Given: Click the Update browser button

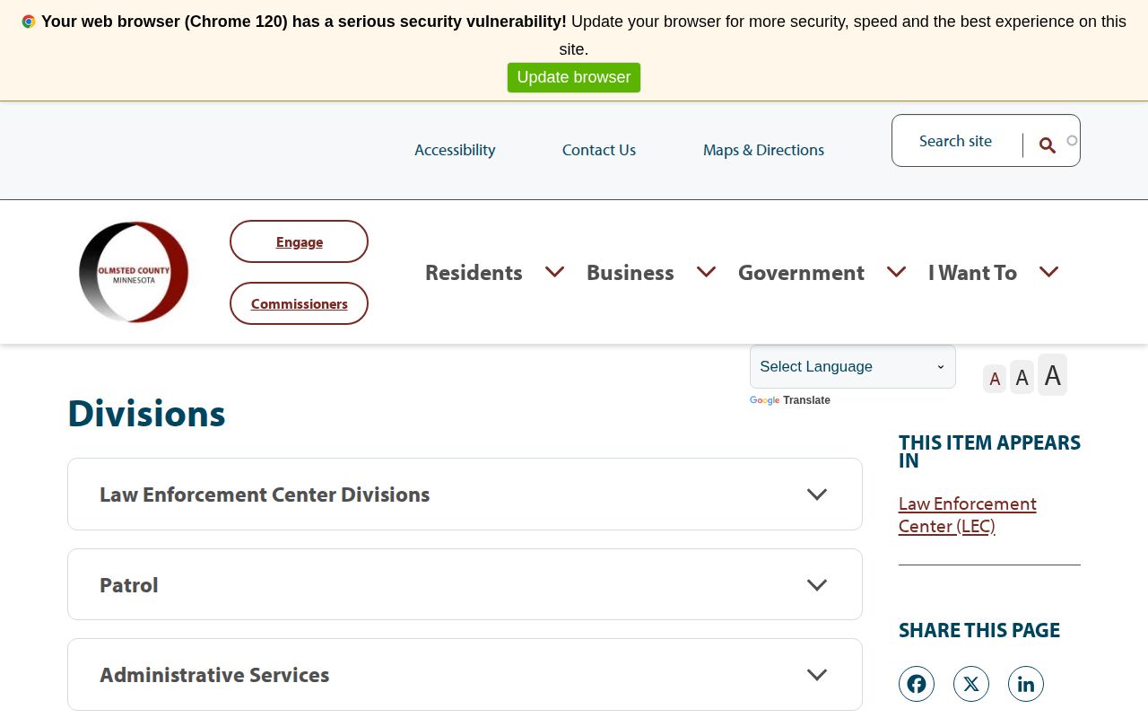Looking at the screenshot, I should (574, 77).
